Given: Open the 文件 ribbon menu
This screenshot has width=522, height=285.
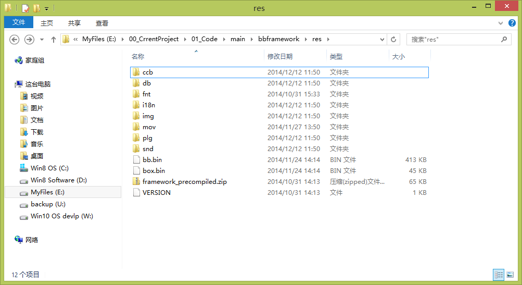Looking at the screenshot, I should [19, 22].
